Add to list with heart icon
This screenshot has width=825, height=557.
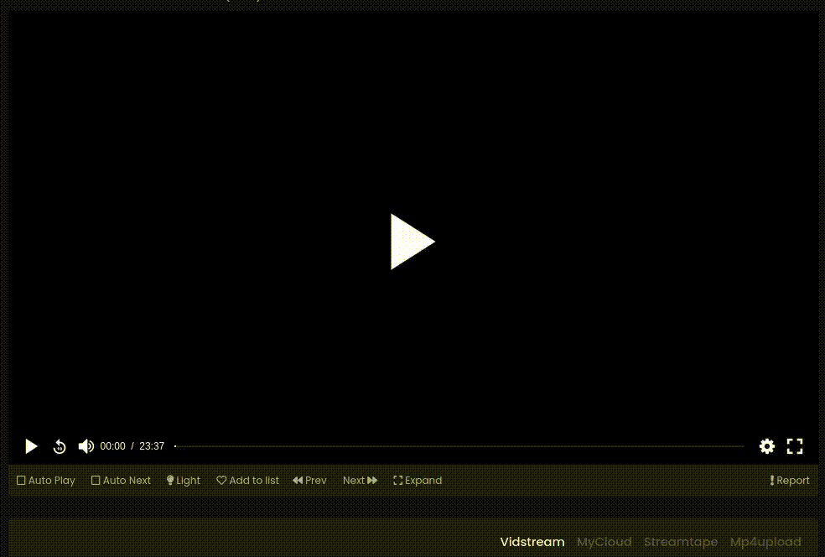click(x=247, y=481)
